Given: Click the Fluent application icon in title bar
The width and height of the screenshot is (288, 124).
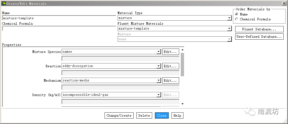Looking at the screenshot, I should point(3,4).
